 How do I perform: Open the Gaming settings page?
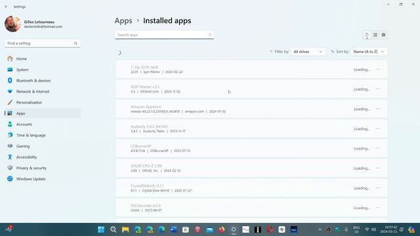point(43,146)
